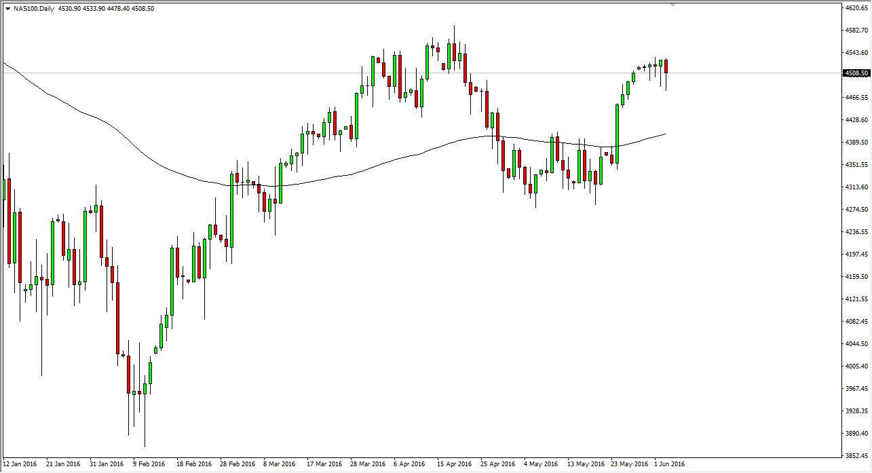Click the 12 Jan 2016 date label
872x473 pixels.
(x=20, y=465)
